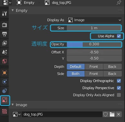Viewport: 125px width, 122px height.
Task: Collapse the Image panel
Action: (13, 105)
